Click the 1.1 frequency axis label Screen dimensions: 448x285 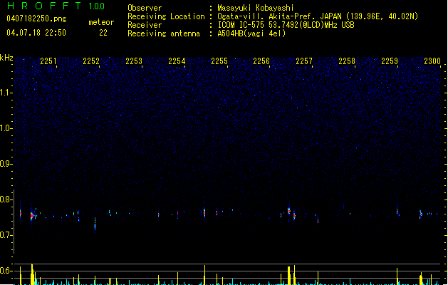point(6,93)
